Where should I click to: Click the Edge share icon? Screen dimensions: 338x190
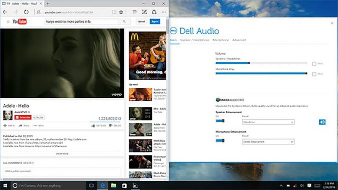(x=154, y=12)
